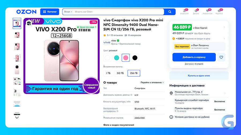
Task: Add product to favorites with heart button
Action: pyautogui.click(x=221, y=57)
